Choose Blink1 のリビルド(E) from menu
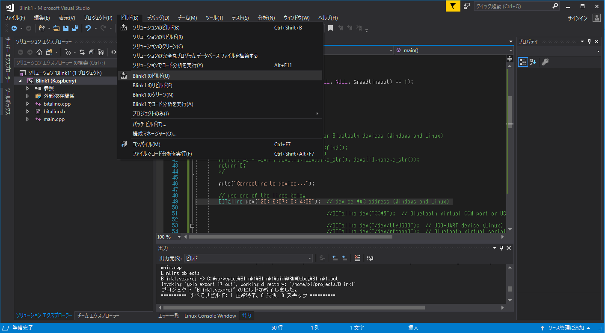 click(x=220, y=85)
